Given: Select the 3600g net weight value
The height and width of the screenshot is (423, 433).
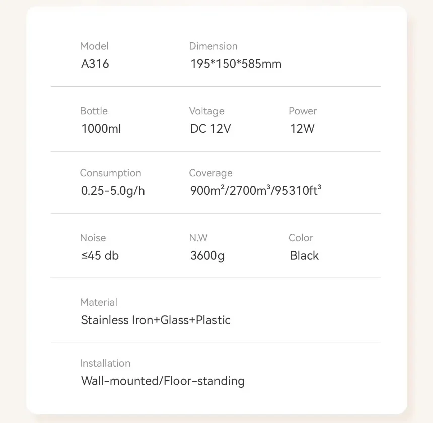Looking at the screenshot, I should [207, 256].
